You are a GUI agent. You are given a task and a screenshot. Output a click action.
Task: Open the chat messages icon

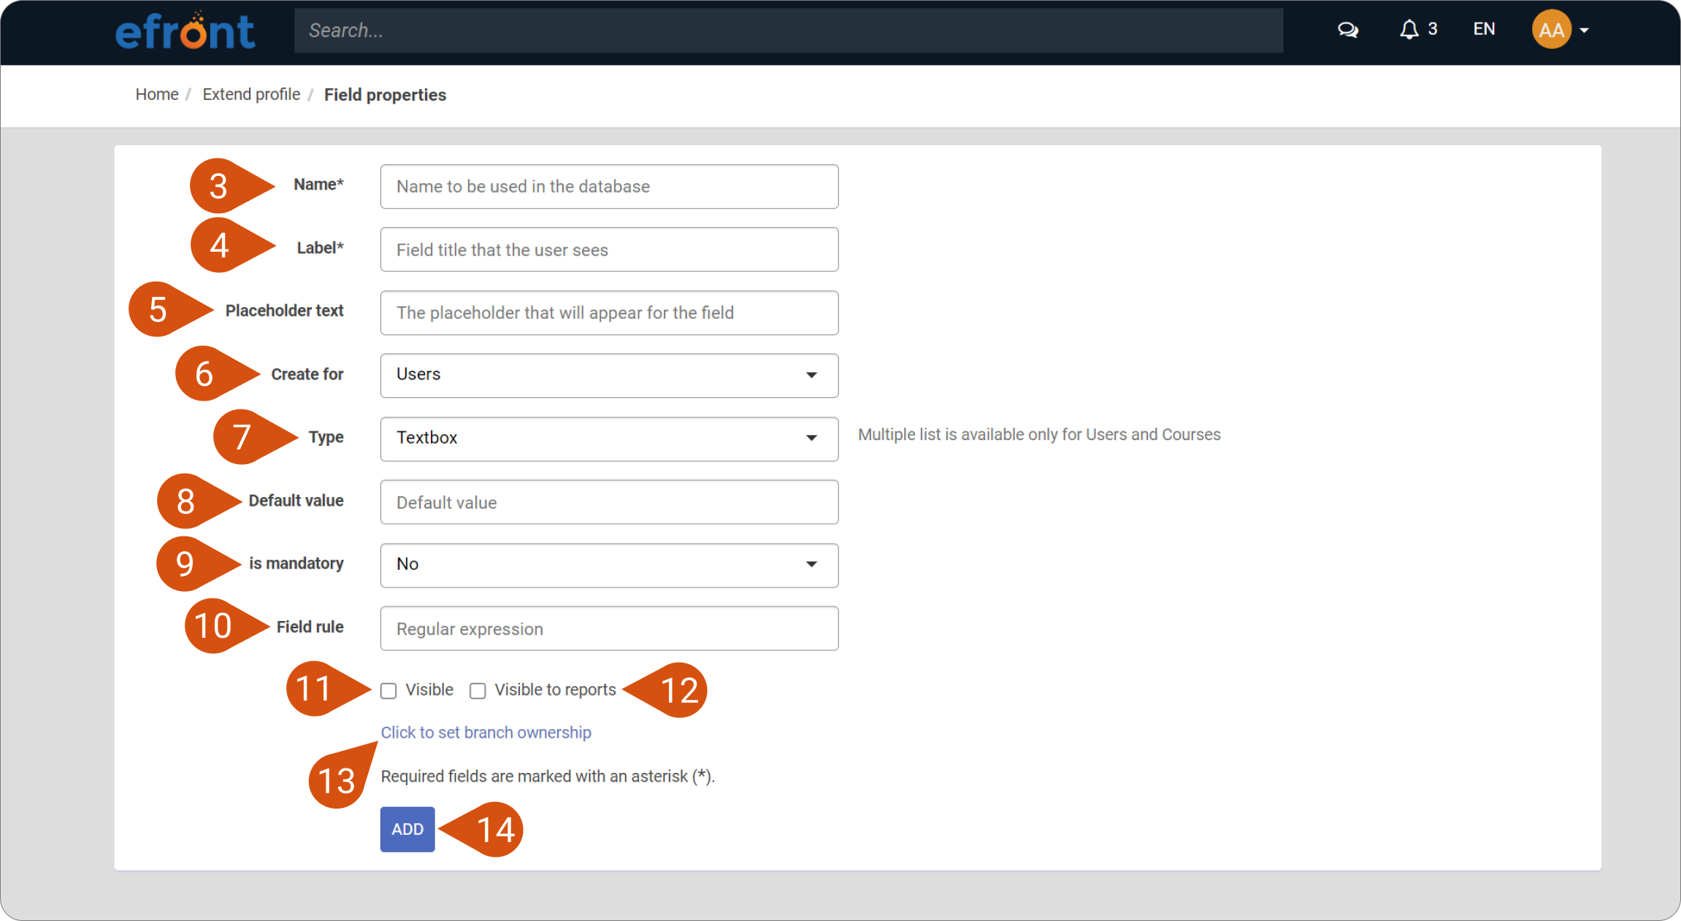point(1347,30)
